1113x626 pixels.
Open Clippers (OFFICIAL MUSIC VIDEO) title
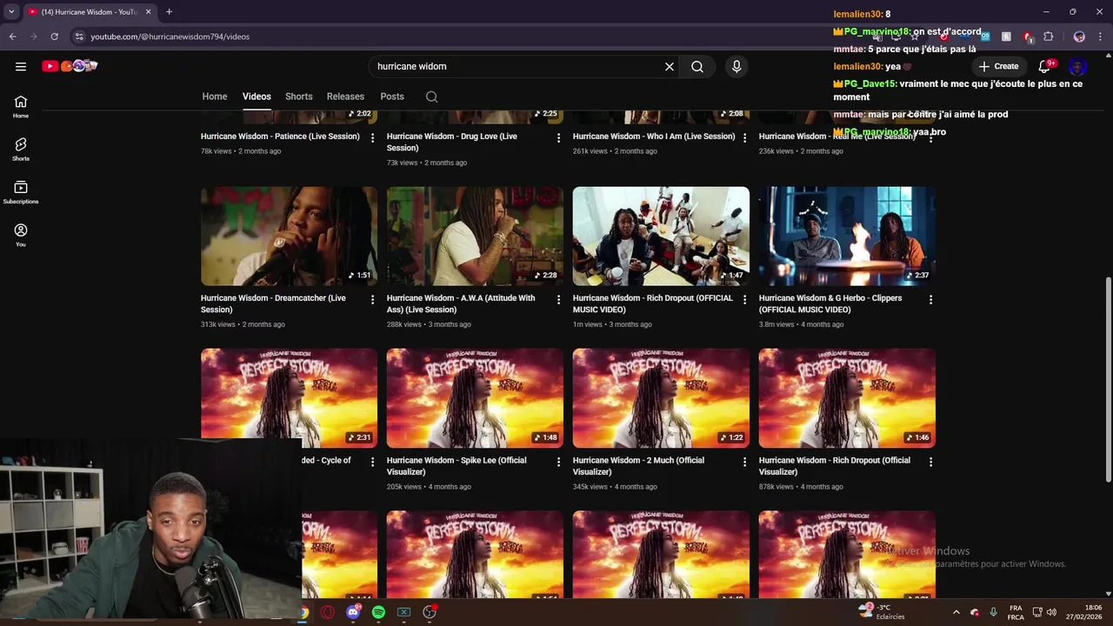(830, 303)
